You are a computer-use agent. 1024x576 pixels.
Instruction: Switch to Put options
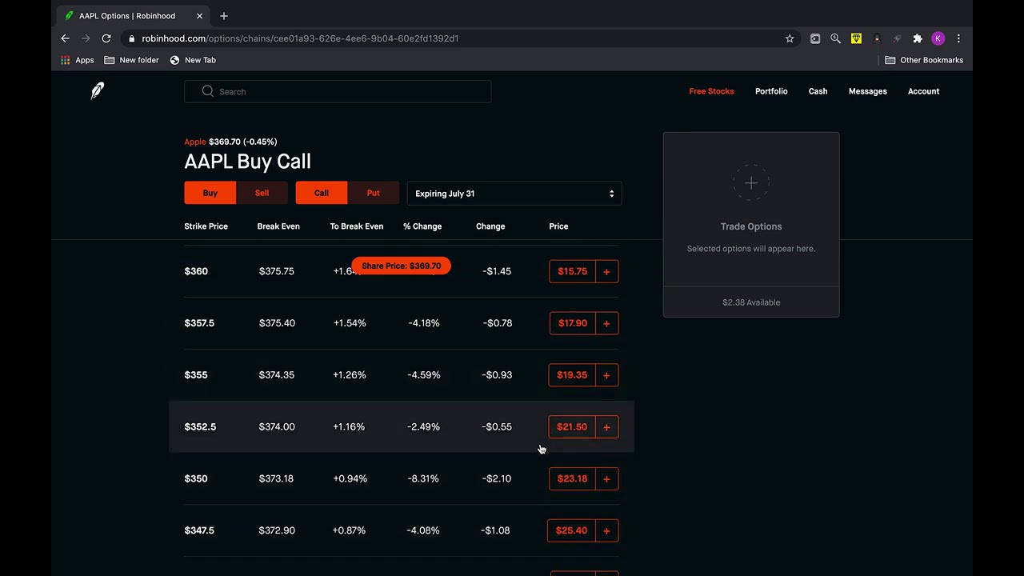(373, 193)
